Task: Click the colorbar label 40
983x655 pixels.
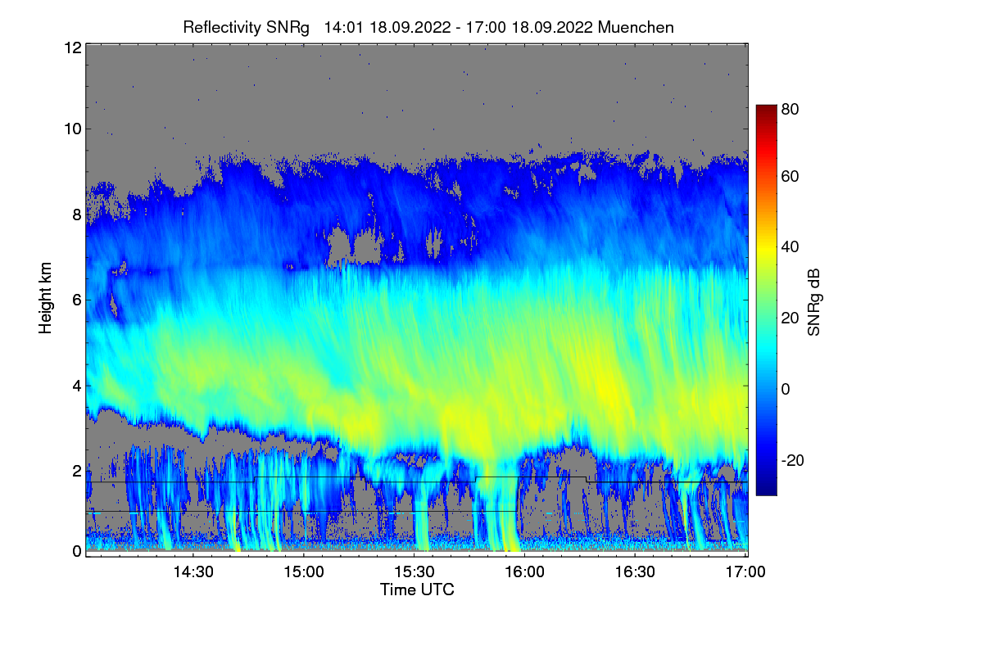Action: [790, 246]
